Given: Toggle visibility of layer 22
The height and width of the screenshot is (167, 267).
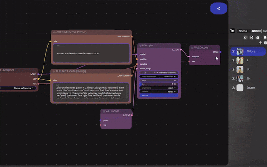Looking at the screenshot, I should pos(233,69).
